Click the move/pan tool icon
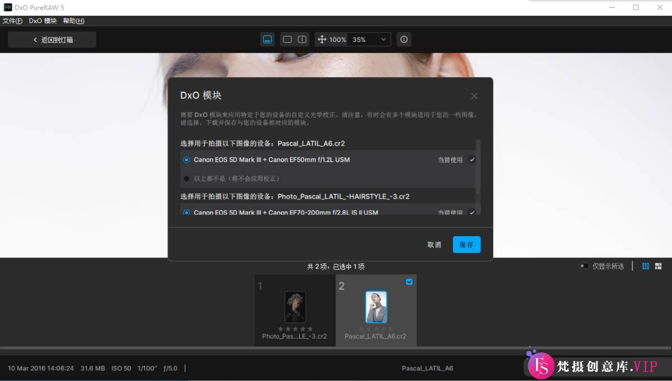 tap(322, 40)
